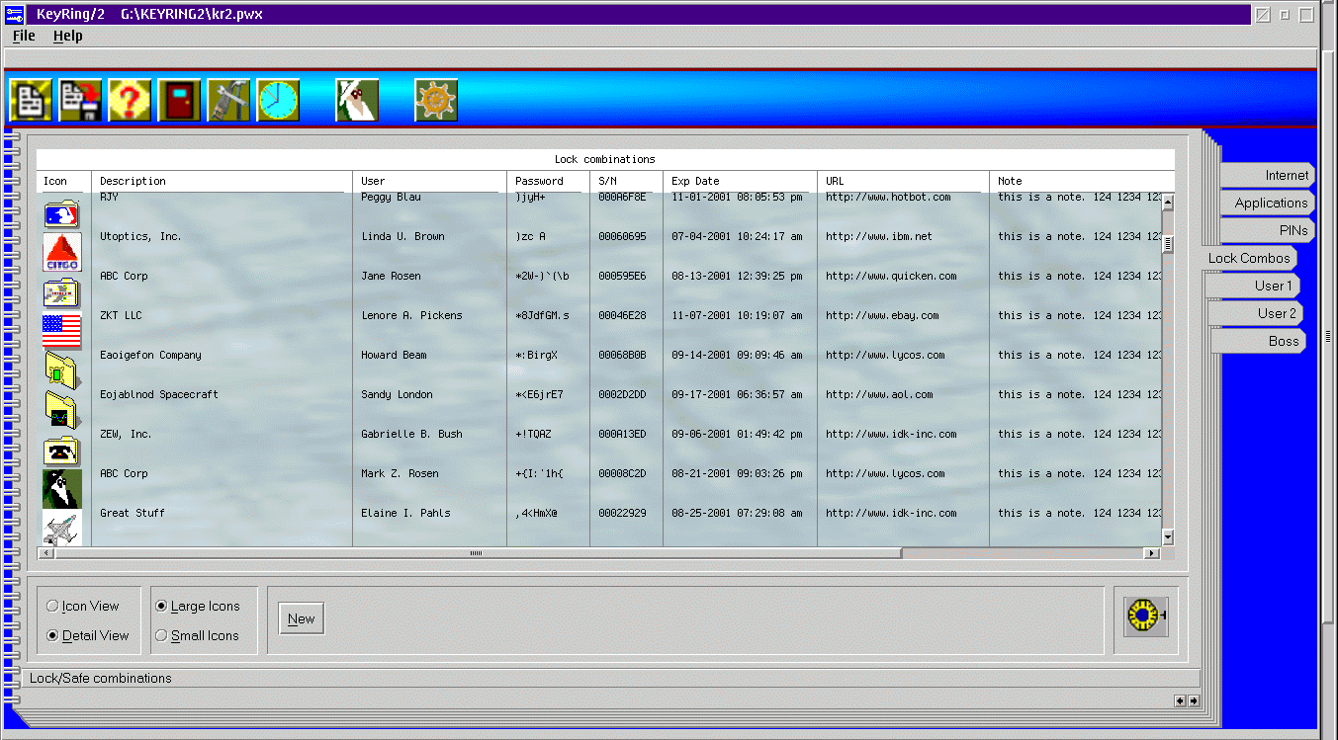Viewport: 1338px width, 740px height.
Task: Switch to the Boss tab
Action: (x=1259, y=341)
